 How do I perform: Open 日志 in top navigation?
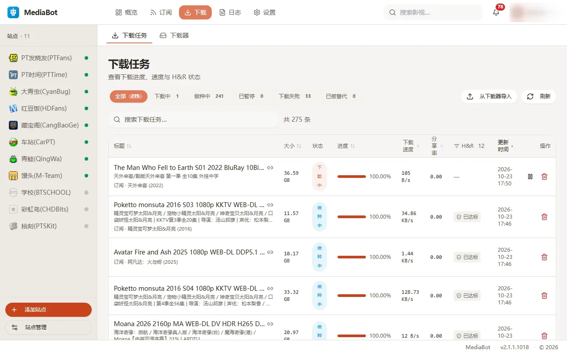coord(230,12)
